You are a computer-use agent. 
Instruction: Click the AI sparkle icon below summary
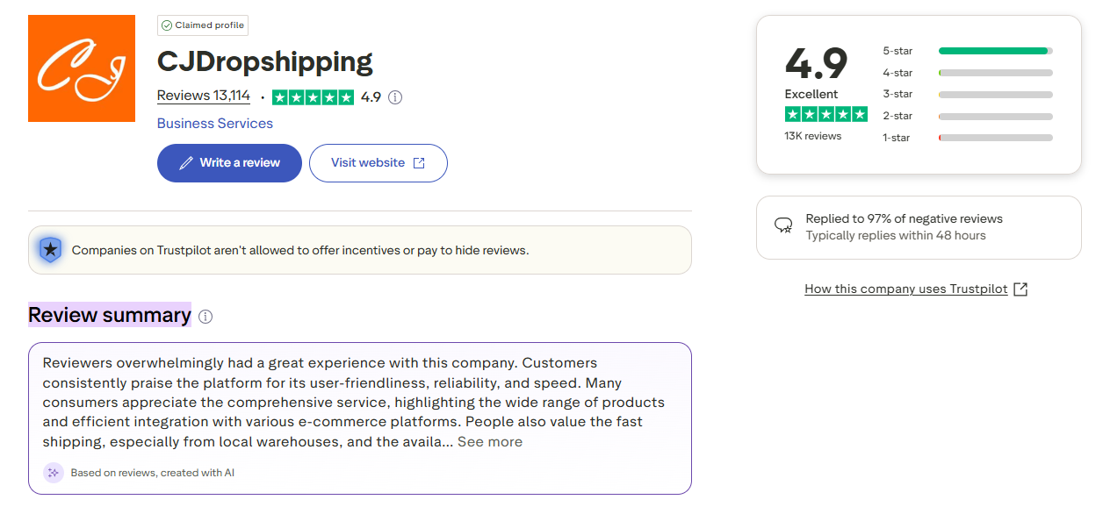tap(53, 473)
